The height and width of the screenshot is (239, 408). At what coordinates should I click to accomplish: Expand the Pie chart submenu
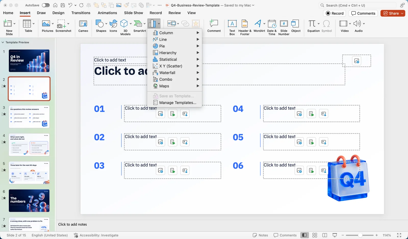[x=175, y=46]
